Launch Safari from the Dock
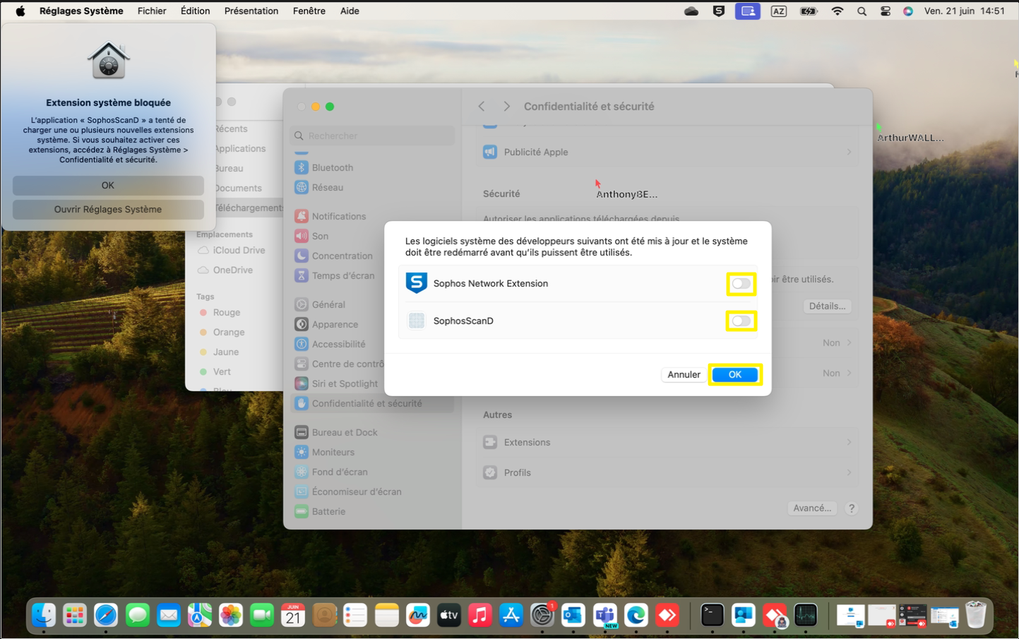 click(x=106, y=615)
